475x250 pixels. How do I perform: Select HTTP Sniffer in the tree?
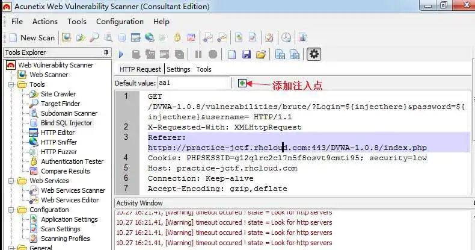[59, 142]
